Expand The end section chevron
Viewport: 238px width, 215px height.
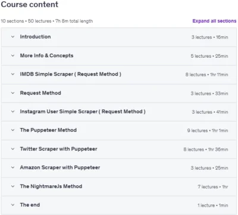point(12,205)
